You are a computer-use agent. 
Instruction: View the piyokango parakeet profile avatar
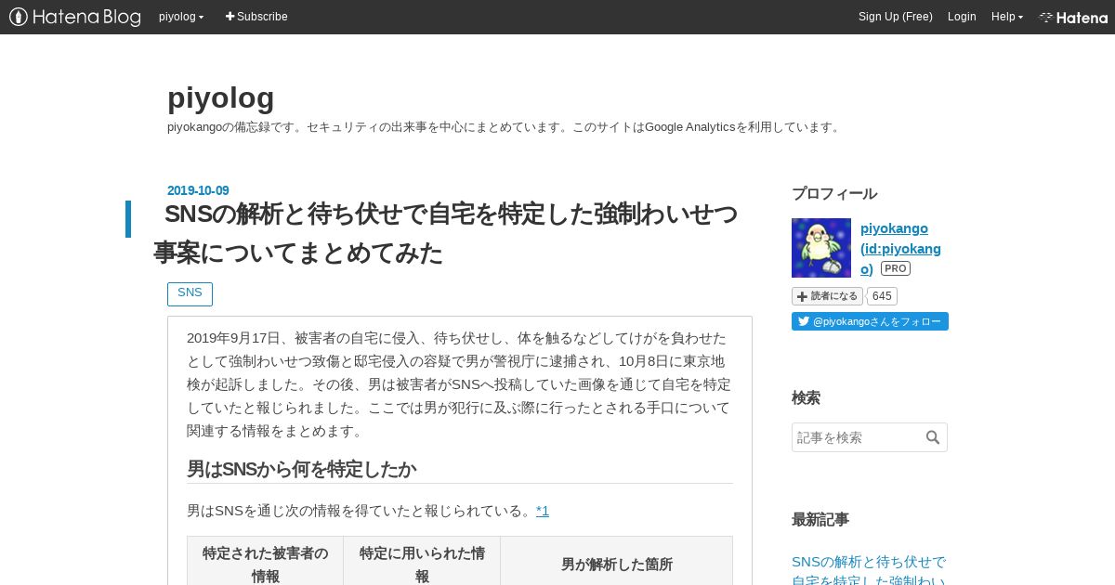[x=821, y=248]
